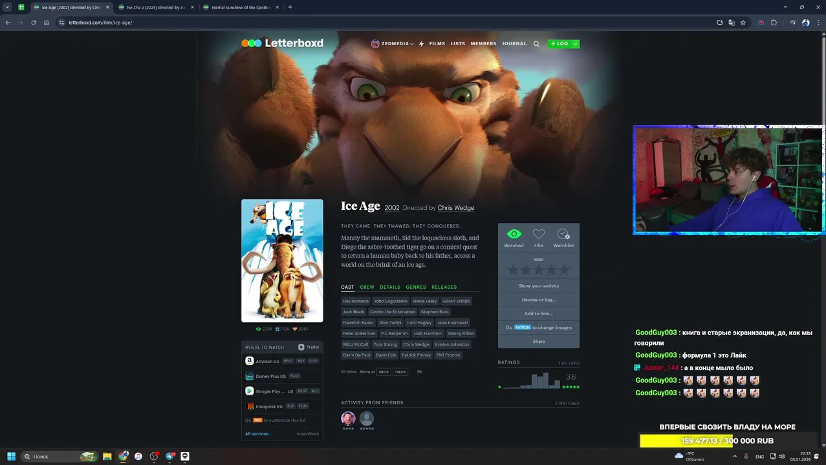The height and width of the screenshot is (465, 826).
Task: Click the Letterboxd logo
Action: coord(282,43)
